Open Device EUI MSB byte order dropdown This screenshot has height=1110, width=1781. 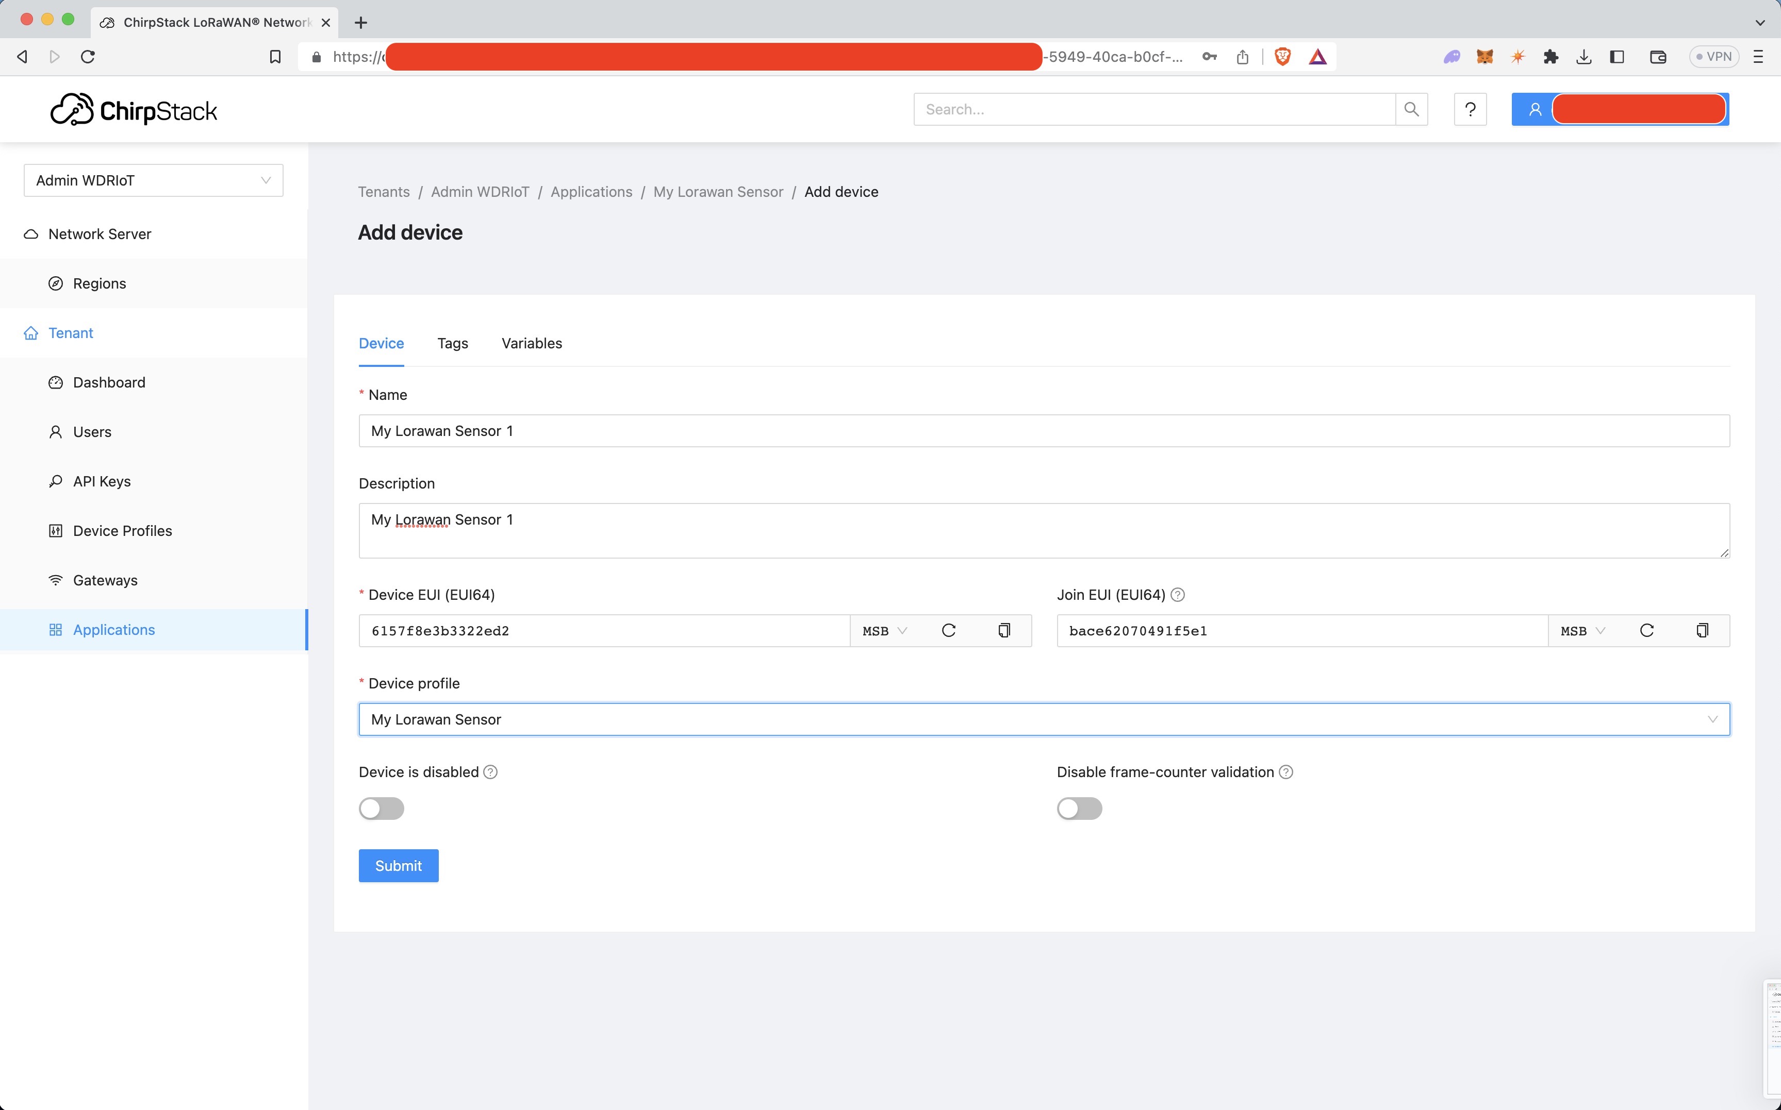(x=884, y=631)
